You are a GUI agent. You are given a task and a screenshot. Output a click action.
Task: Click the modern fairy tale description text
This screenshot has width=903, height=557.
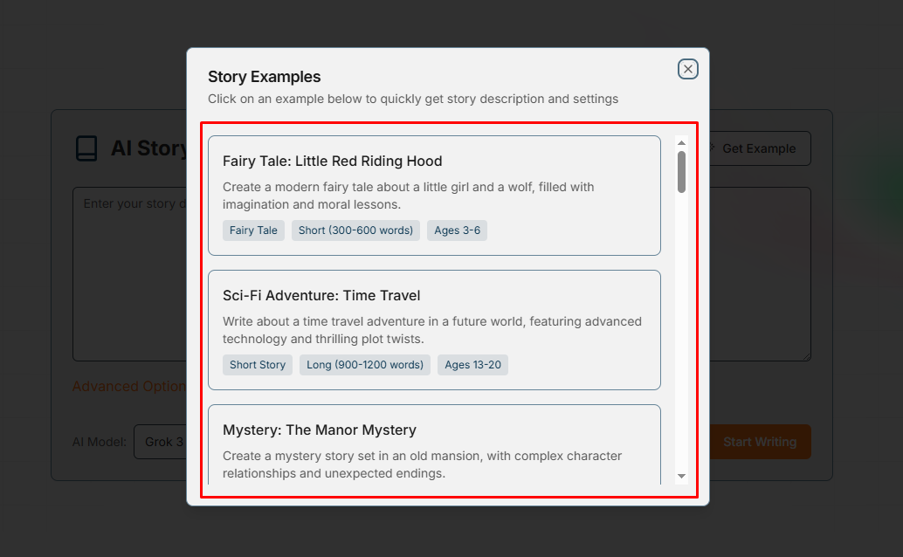[409, 196]
